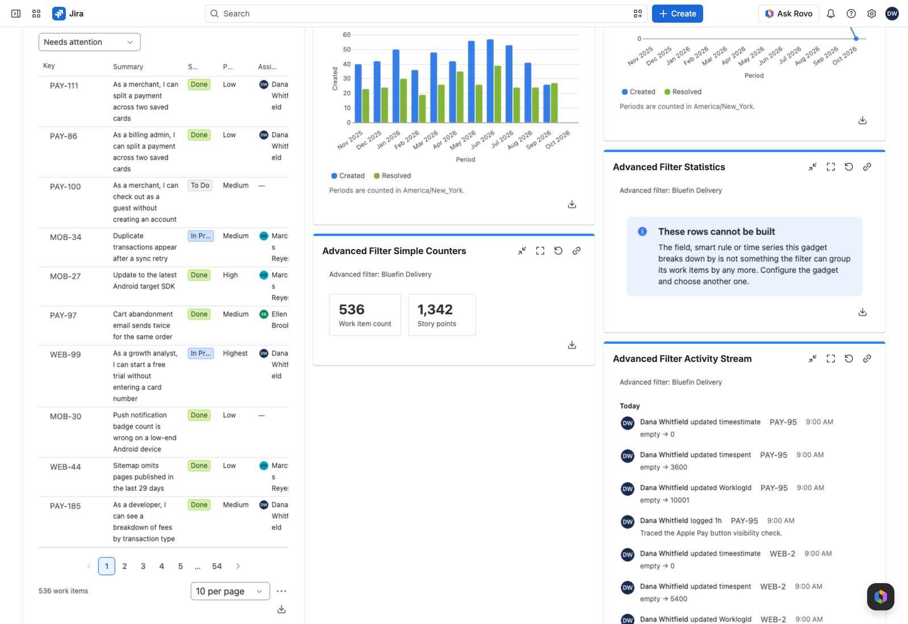908x624 pixels.
Task: Go to next page with the chevron
Action: click(238, 566)
